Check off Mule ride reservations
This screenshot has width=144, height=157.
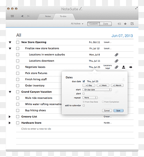(x=18, y=98)
